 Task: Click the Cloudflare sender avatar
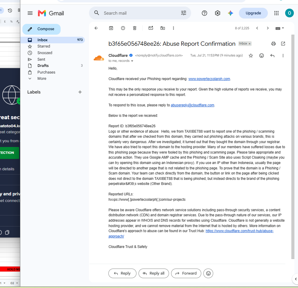click(x=99, y=58)
